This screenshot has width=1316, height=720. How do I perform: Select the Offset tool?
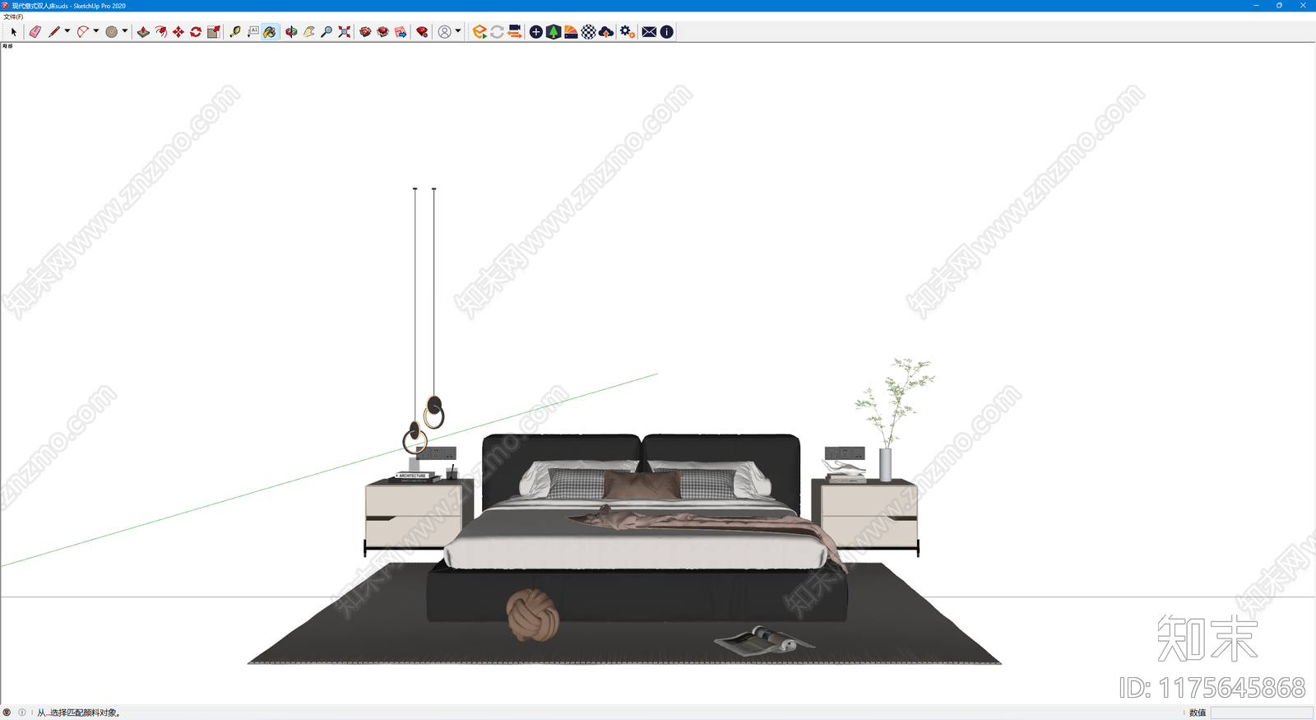click(161, 32)
